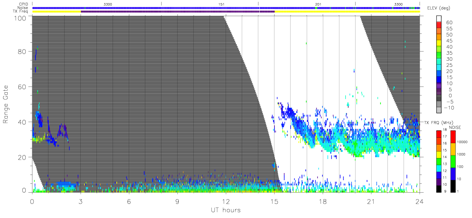Click x-axis tick label '18'
Screen dimensions: 472x218
click(323, 201)
